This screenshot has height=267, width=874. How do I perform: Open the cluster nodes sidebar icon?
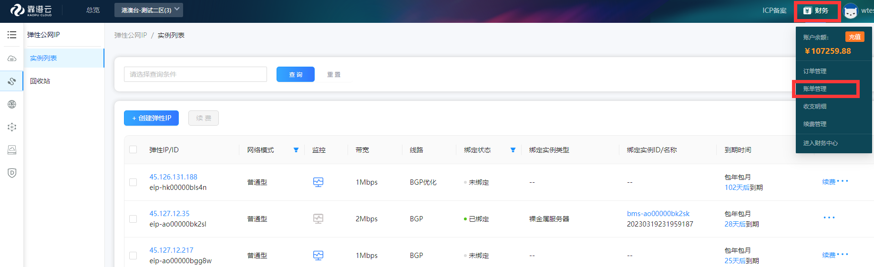click(12, 127)
